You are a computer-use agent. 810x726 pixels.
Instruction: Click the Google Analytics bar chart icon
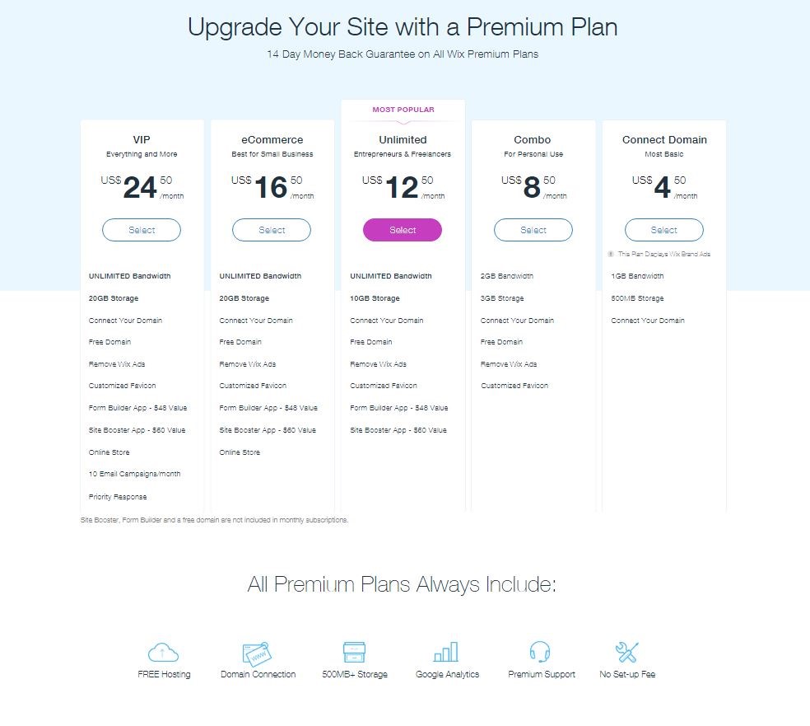coord(446,653)
